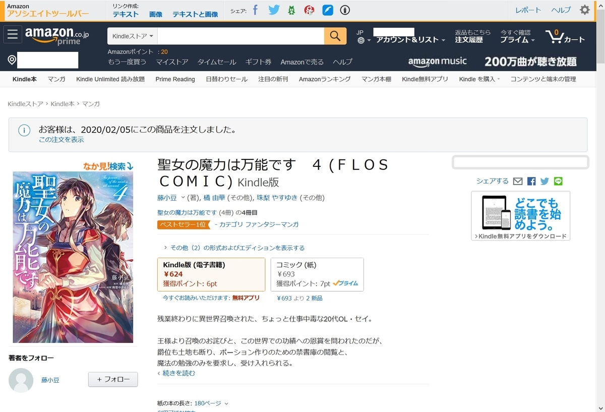Expand 藤小豆 author dropdown arrow

point(183,198)
